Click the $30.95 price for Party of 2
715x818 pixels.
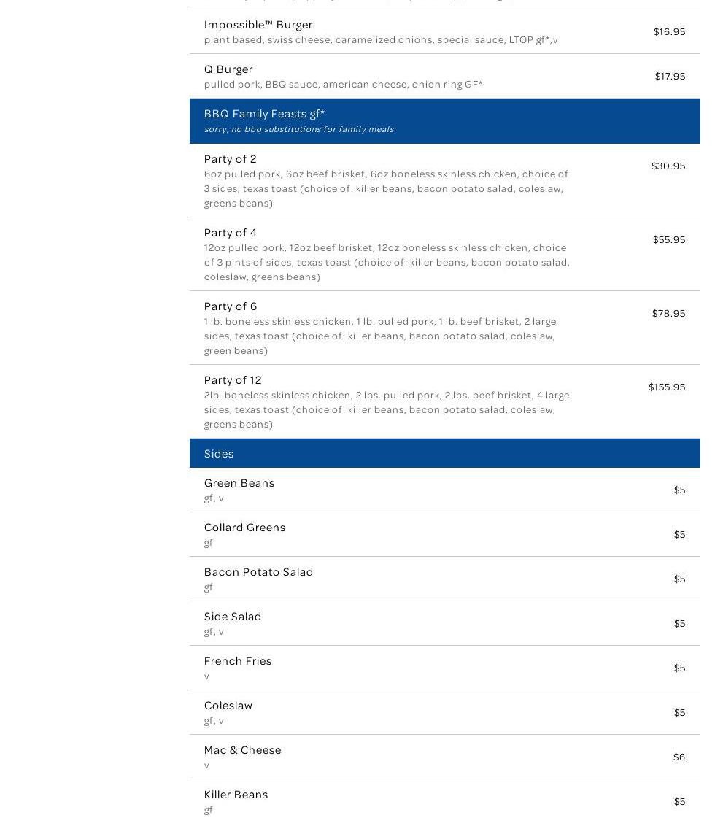(x=668, y=166)
